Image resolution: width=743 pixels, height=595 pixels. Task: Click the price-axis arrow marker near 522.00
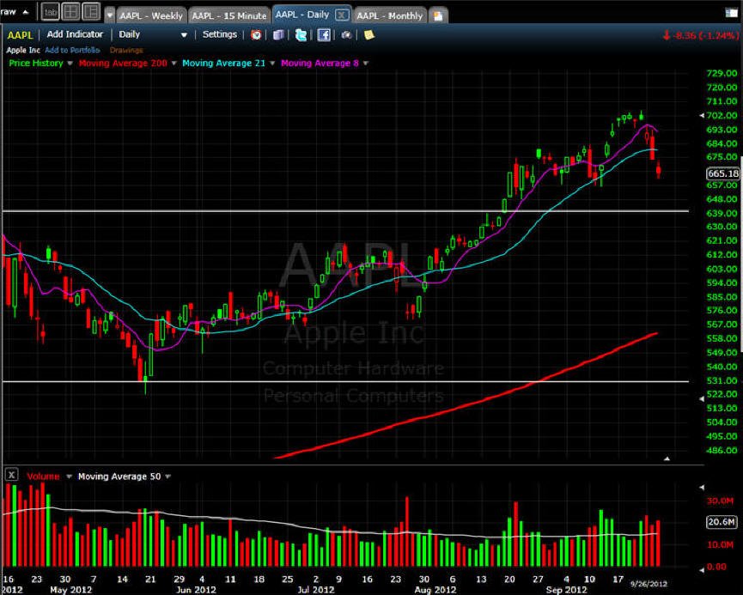702,399
